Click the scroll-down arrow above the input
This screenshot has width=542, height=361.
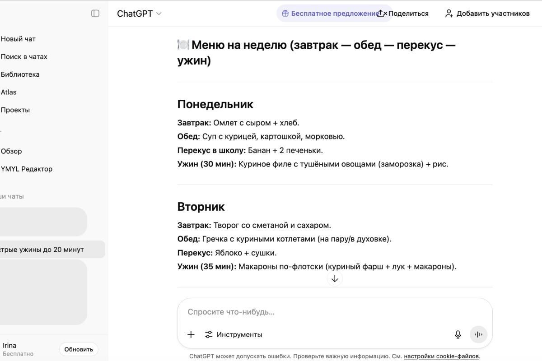coord(335,278)
